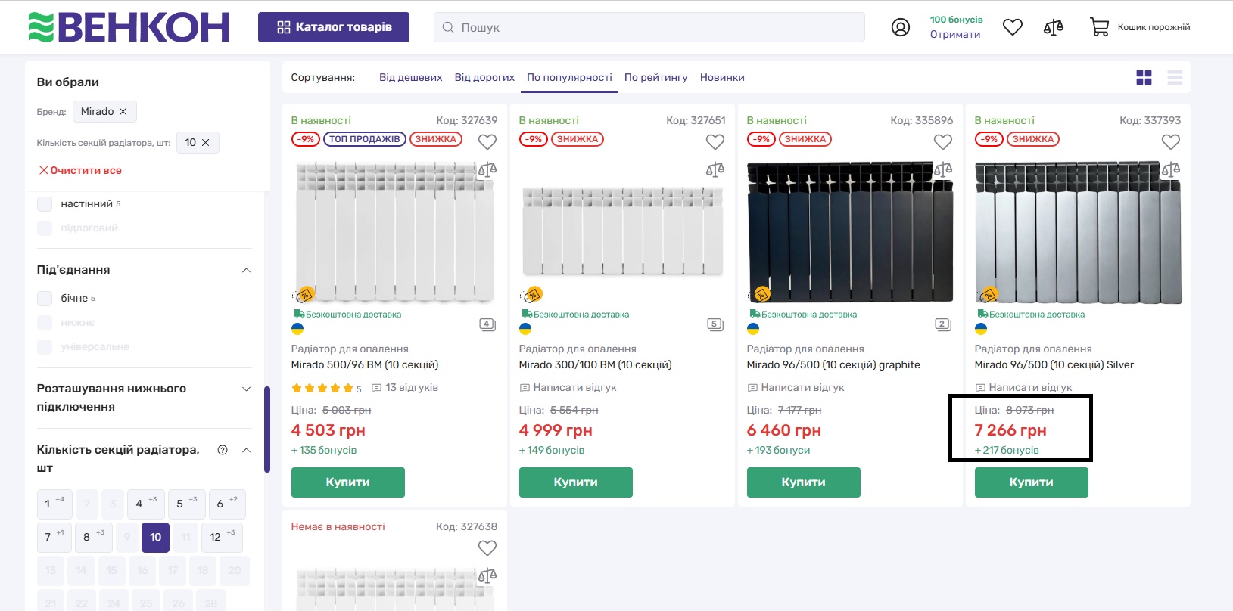Image resolution: width=1233 pixels, height=611 pixels.
Task: Compare Mirado 96/500 graphite radiator
Action: click(x=943, y=169)
